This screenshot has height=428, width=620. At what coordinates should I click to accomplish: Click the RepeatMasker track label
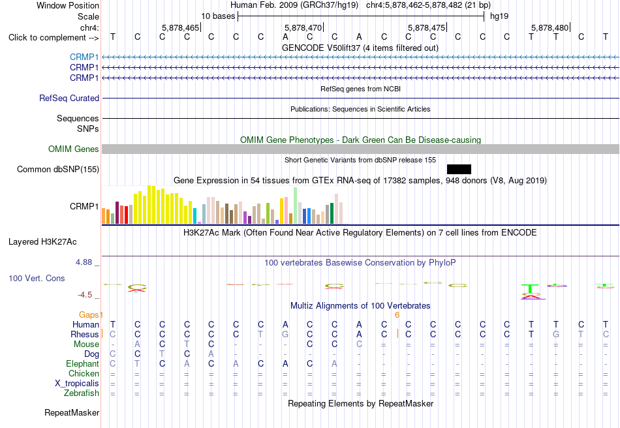coord(72,412)
